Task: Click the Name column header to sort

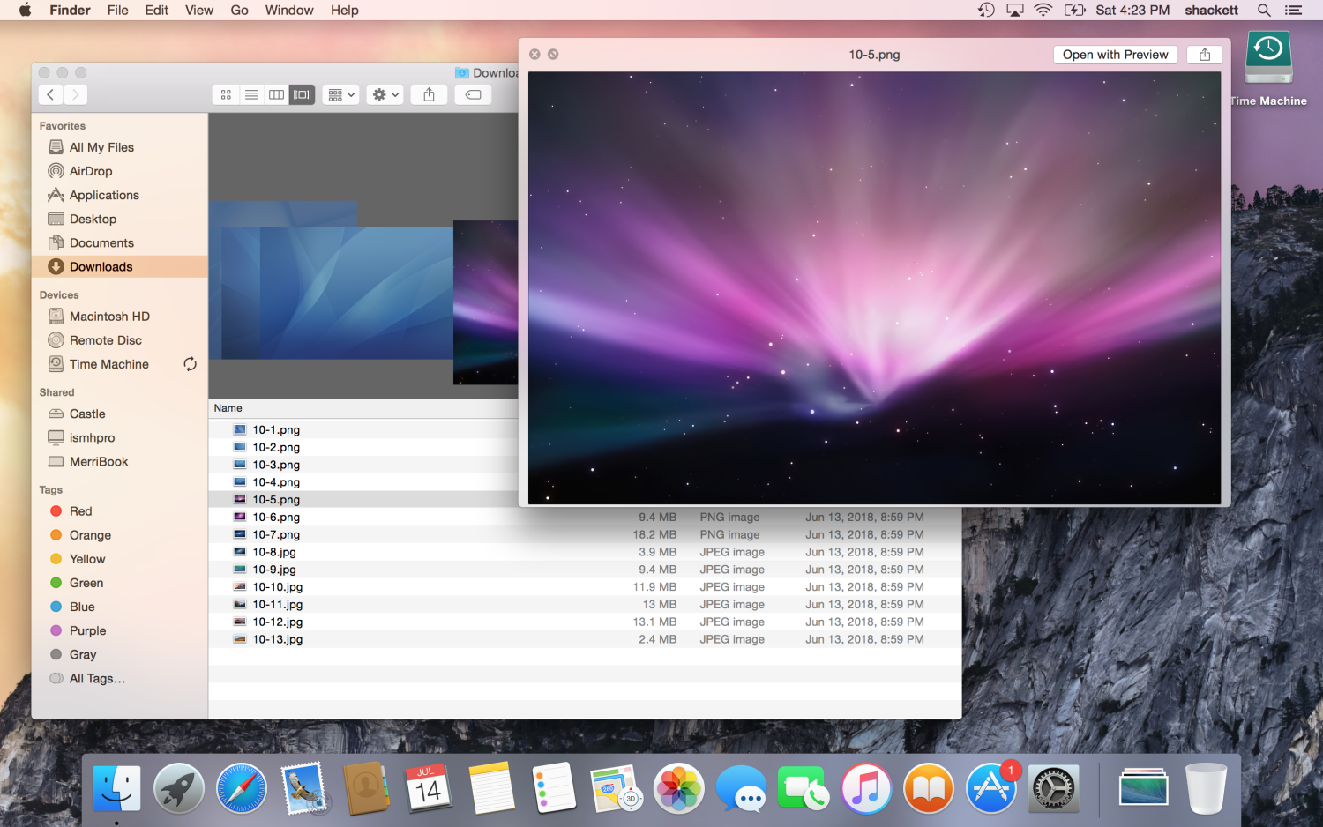Action: tap(228, 408)
